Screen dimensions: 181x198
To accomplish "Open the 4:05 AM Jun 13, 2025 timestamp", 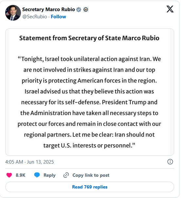I will pyautogui.click(x=29, y=162).
